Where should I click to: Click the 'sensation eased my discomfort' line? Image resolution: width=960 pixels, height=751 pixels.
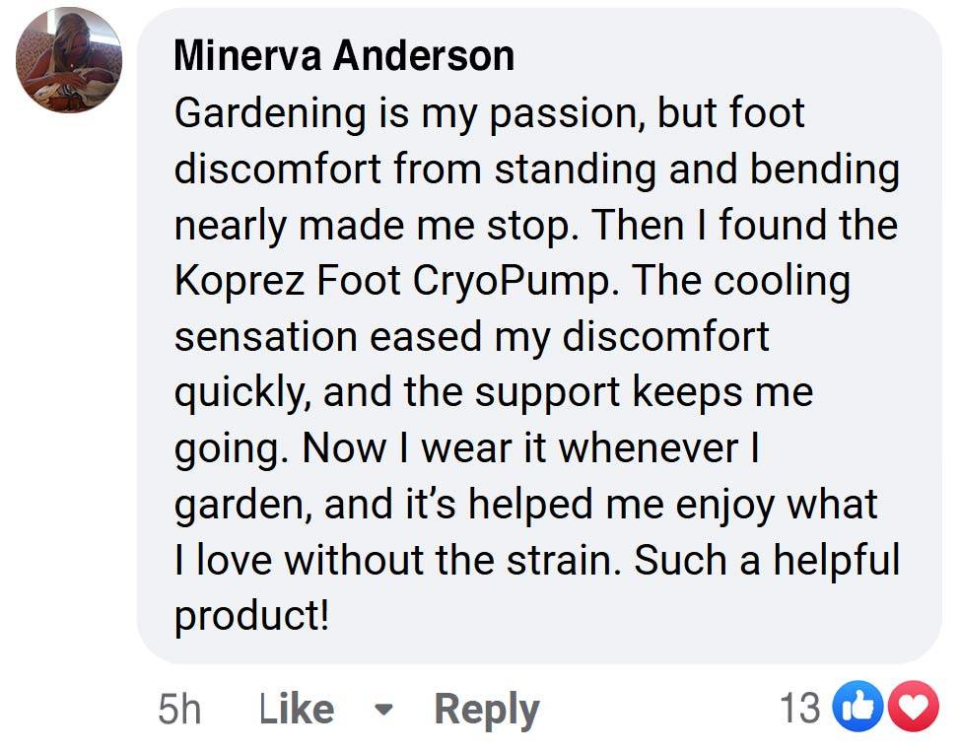471,337
